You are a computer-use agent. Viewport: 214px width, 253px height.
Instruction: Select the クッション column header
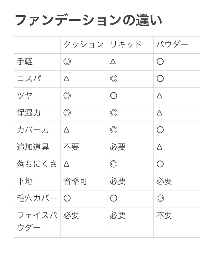point(83,45)
